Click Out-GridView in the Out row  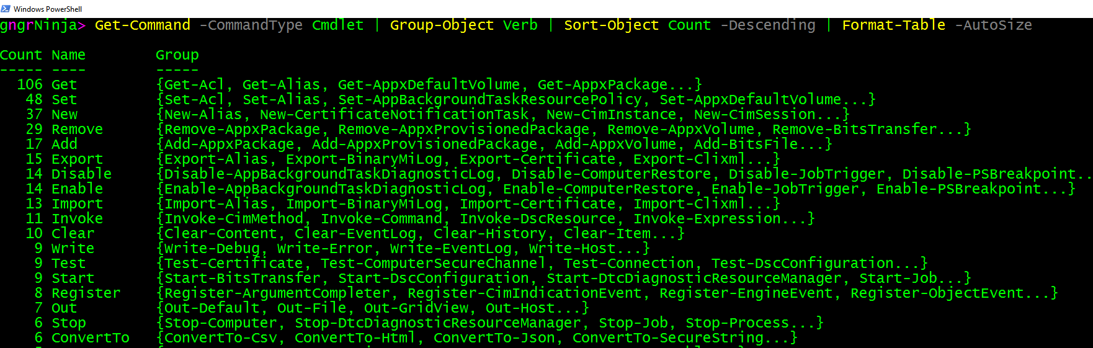coord(416,308)
